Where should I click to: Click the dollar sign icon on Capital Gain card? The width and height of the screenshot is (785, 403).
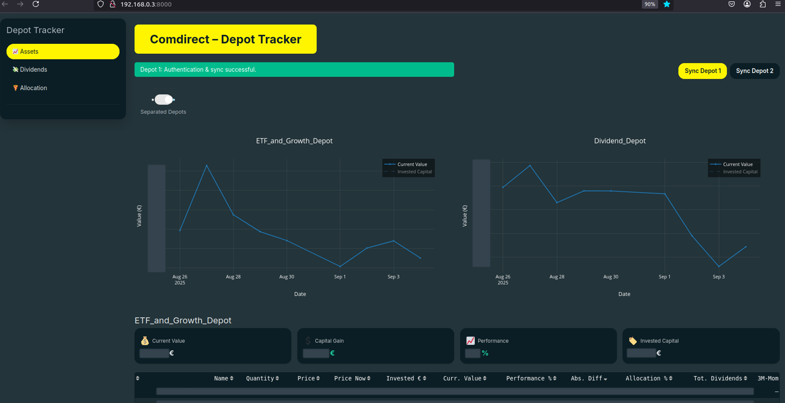coord(308,341)
